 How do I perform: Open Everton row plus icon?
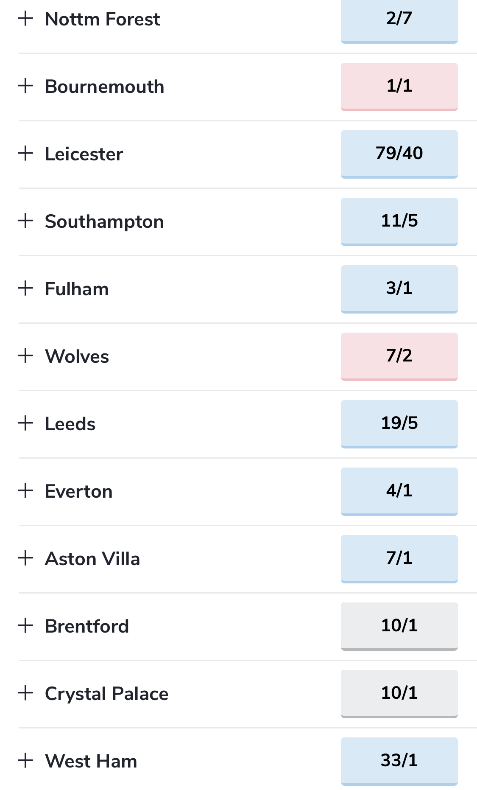point(25,490)
